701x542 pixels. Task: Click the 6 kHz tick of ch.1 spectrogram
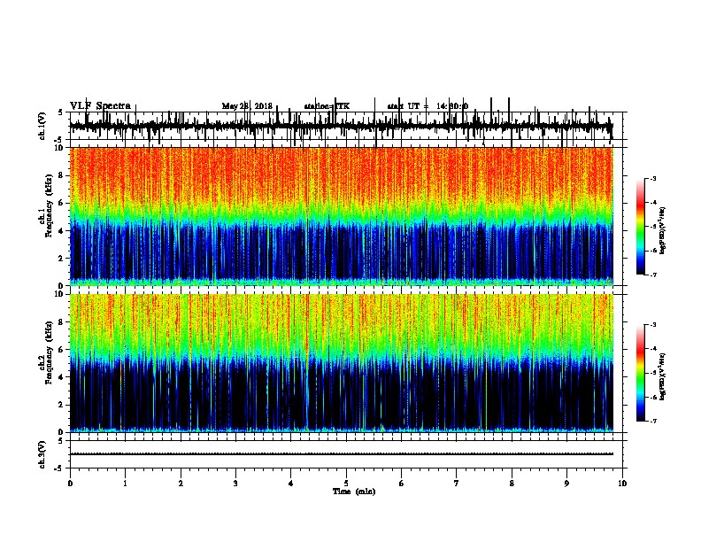pyautogui.click(x=62, y=203)
